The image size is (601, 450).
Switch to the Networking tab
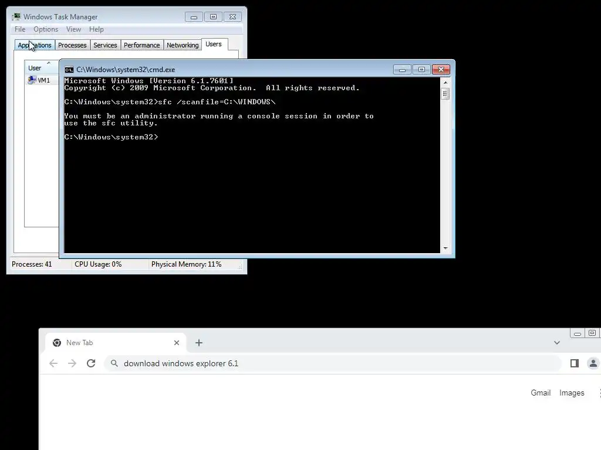pyautogui.click(x=183, y=45)
